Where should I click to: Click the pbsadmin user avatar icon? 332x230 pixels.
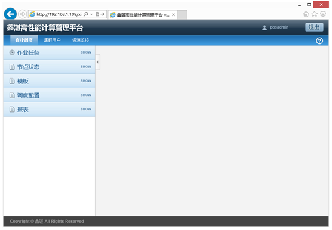265,27
